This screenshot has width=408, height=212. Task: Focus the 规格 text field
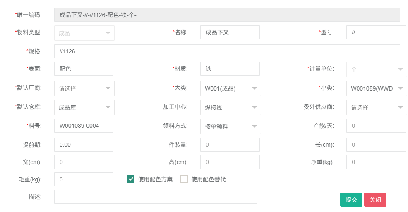(227, 51)
